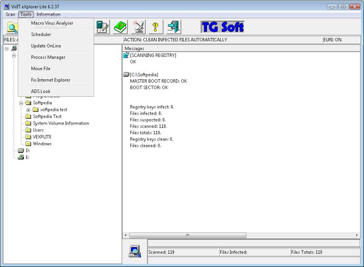The height and width of the screenshot is (267, 364).
Task: Click the softpedia test subfolder icon
Action: [x=35, y=109]
